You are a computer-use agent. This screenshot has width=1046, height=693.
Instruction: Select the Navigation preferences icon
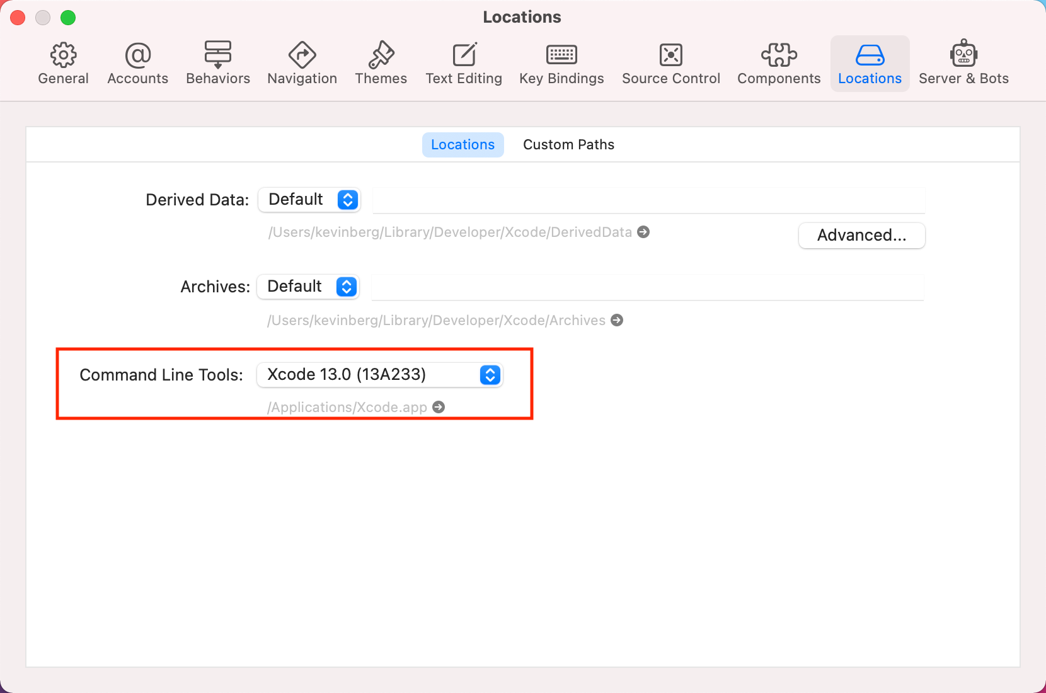(302, 63)
